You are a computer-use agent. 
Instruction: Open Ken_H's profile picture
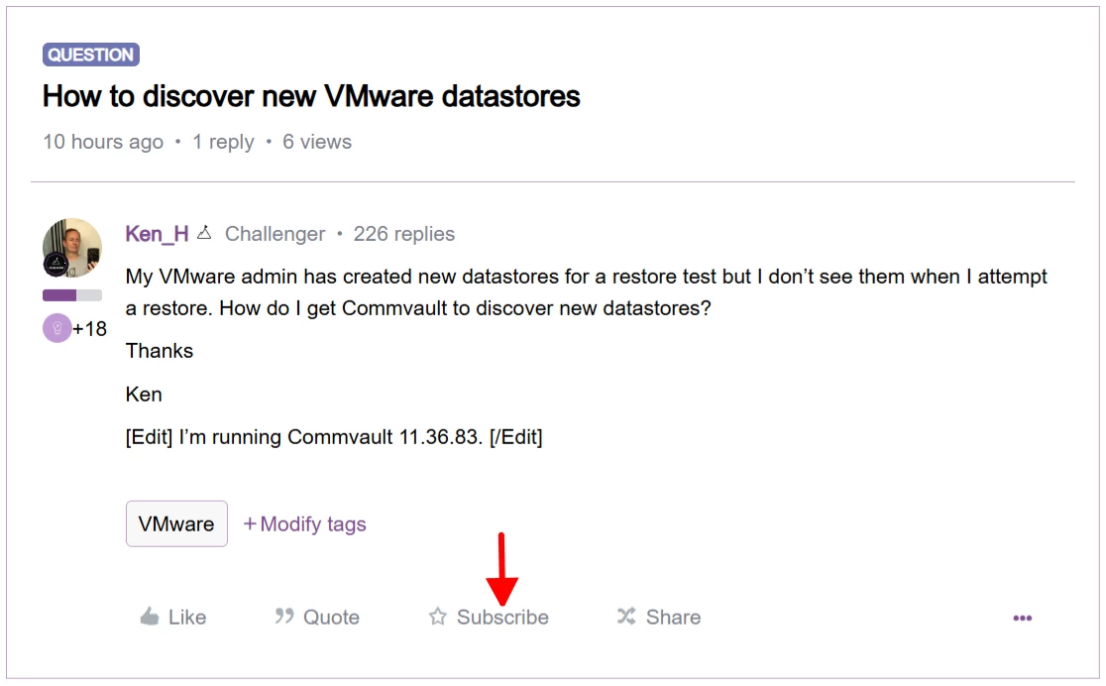[72, 246]
